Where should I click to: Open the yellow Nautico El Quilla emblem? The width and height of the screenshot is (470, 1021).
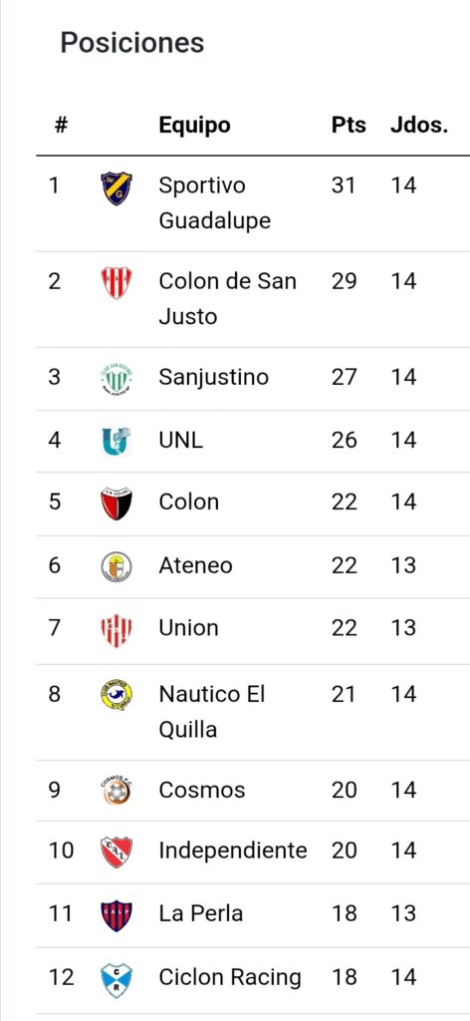[117, 695]
